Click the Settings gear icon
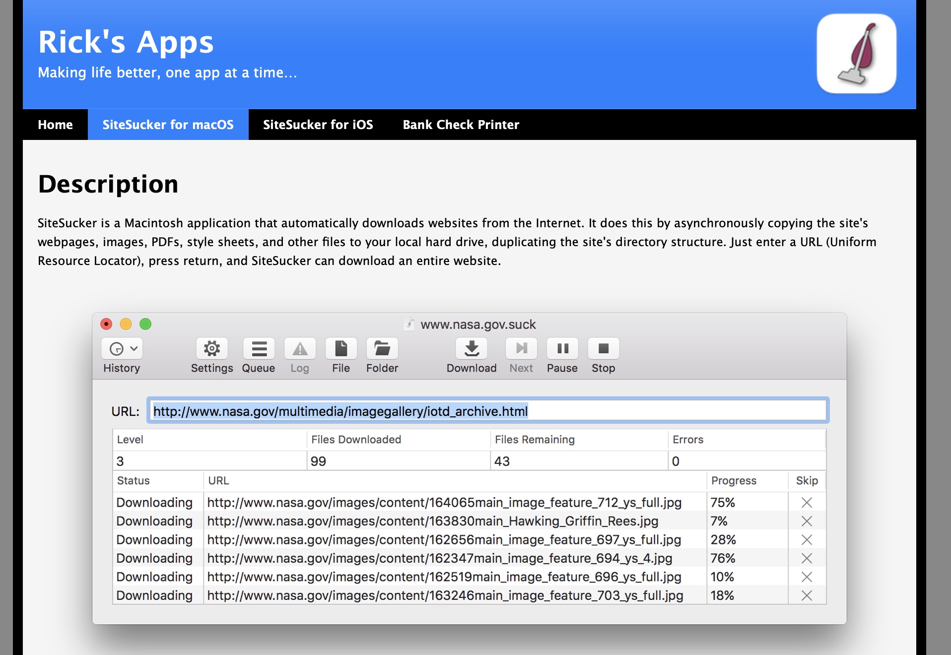951x655 pixels. click(x=212, y=349)
